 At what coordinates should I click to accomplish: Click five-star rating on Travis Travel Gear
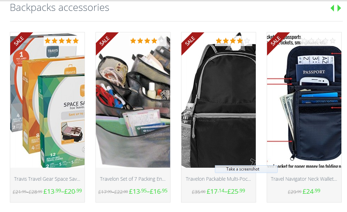[x=62, y=41]
